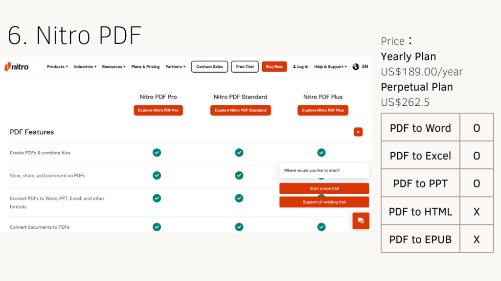Click the Nitro PDF Plus column heading
The image size is (501, 281).
point(323,97)
